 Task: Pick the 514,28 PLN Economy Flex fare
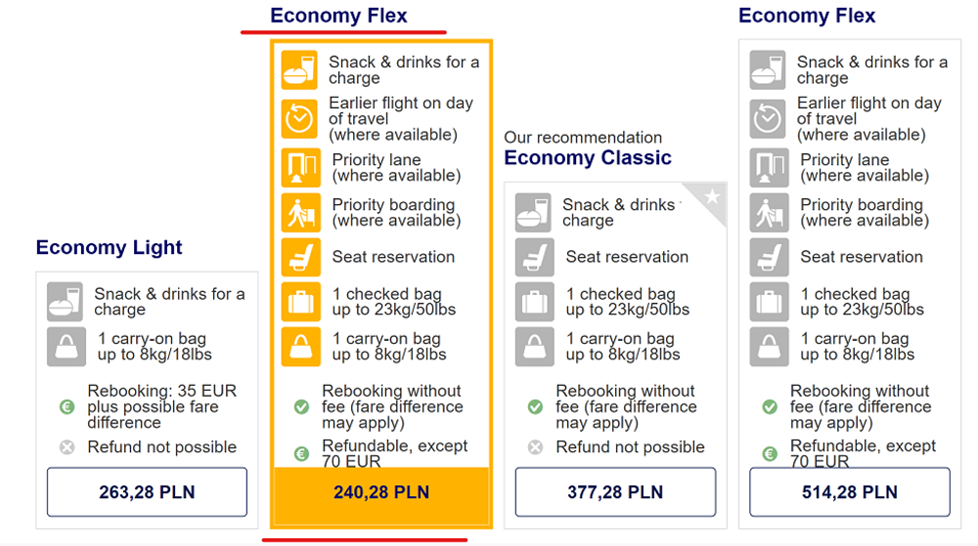850,492
